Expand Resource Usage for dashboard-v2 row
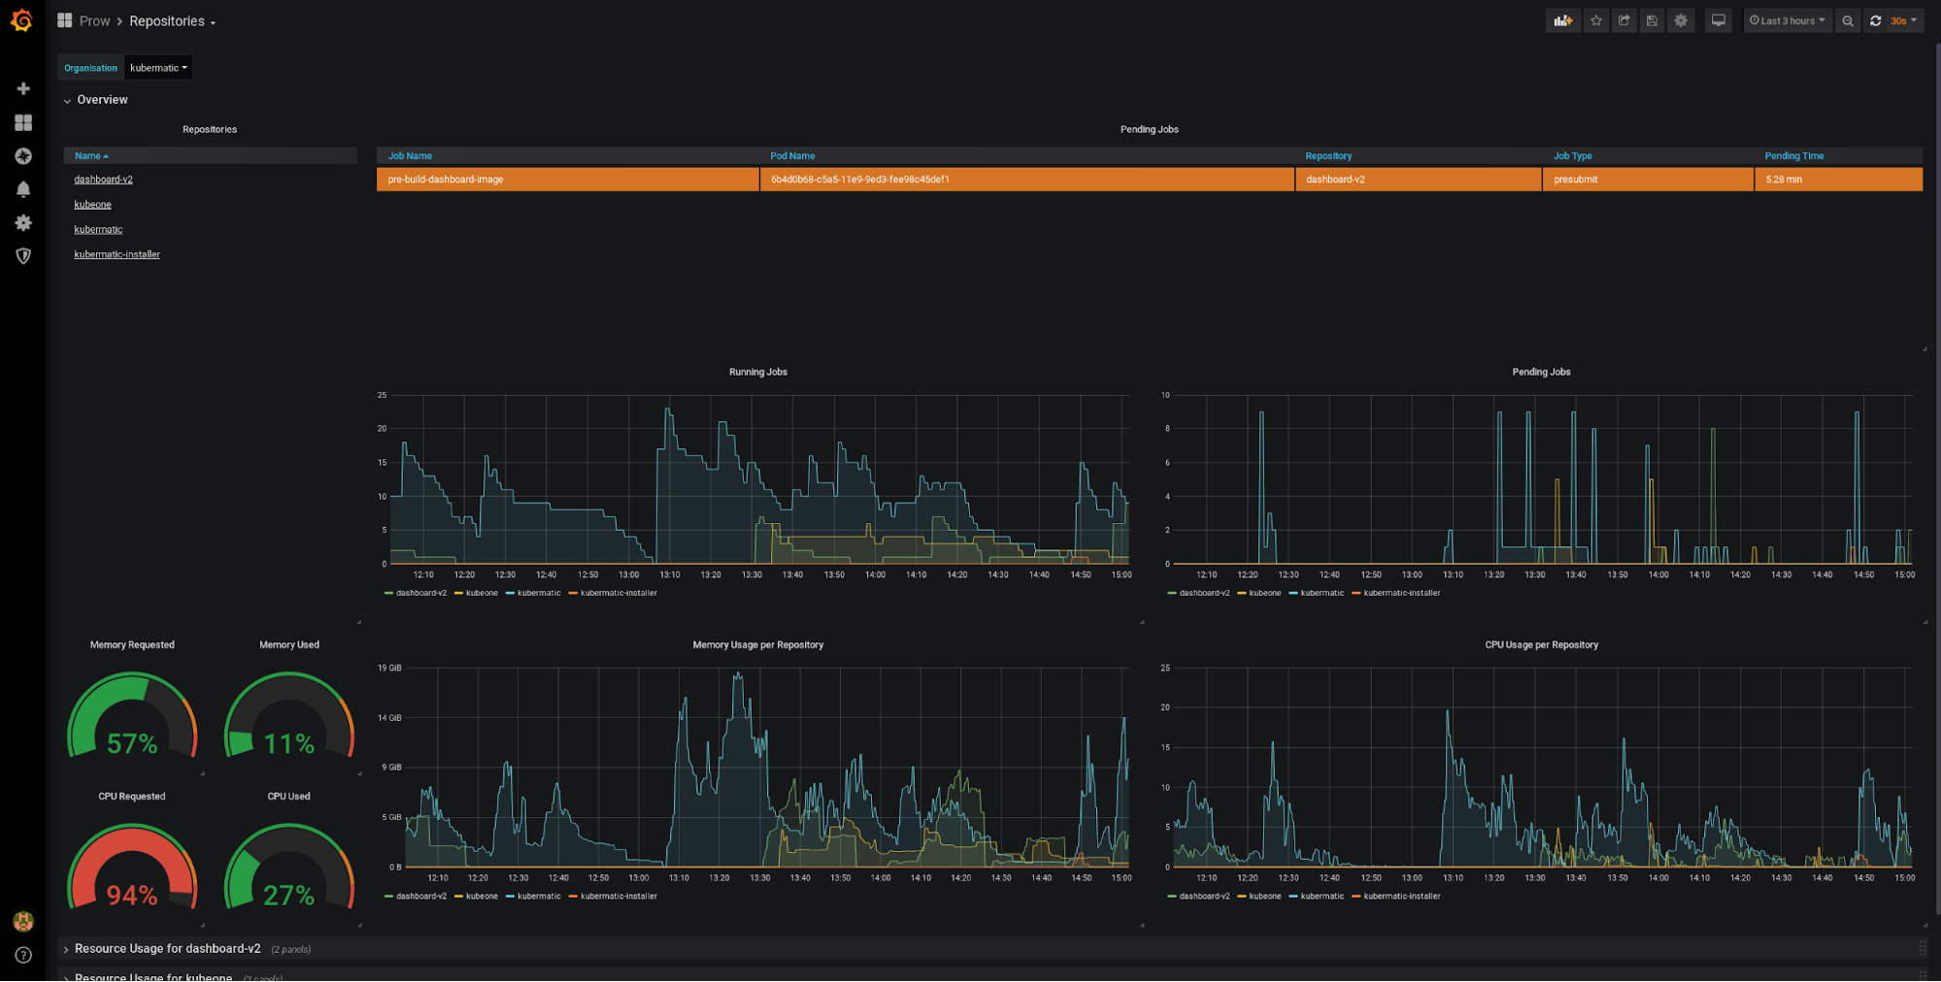 pos(167,948)
